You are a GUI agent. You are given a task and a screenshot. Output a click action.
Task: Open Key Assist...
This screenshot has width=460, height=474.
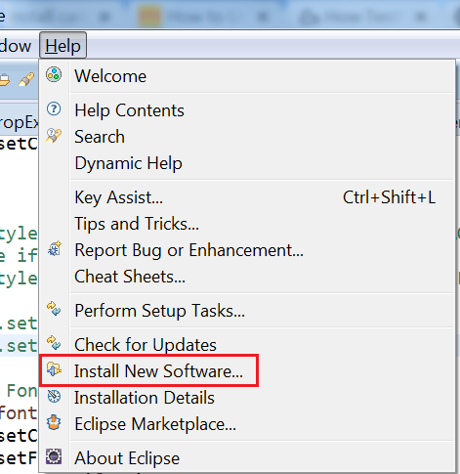click(x=246, y=197)
